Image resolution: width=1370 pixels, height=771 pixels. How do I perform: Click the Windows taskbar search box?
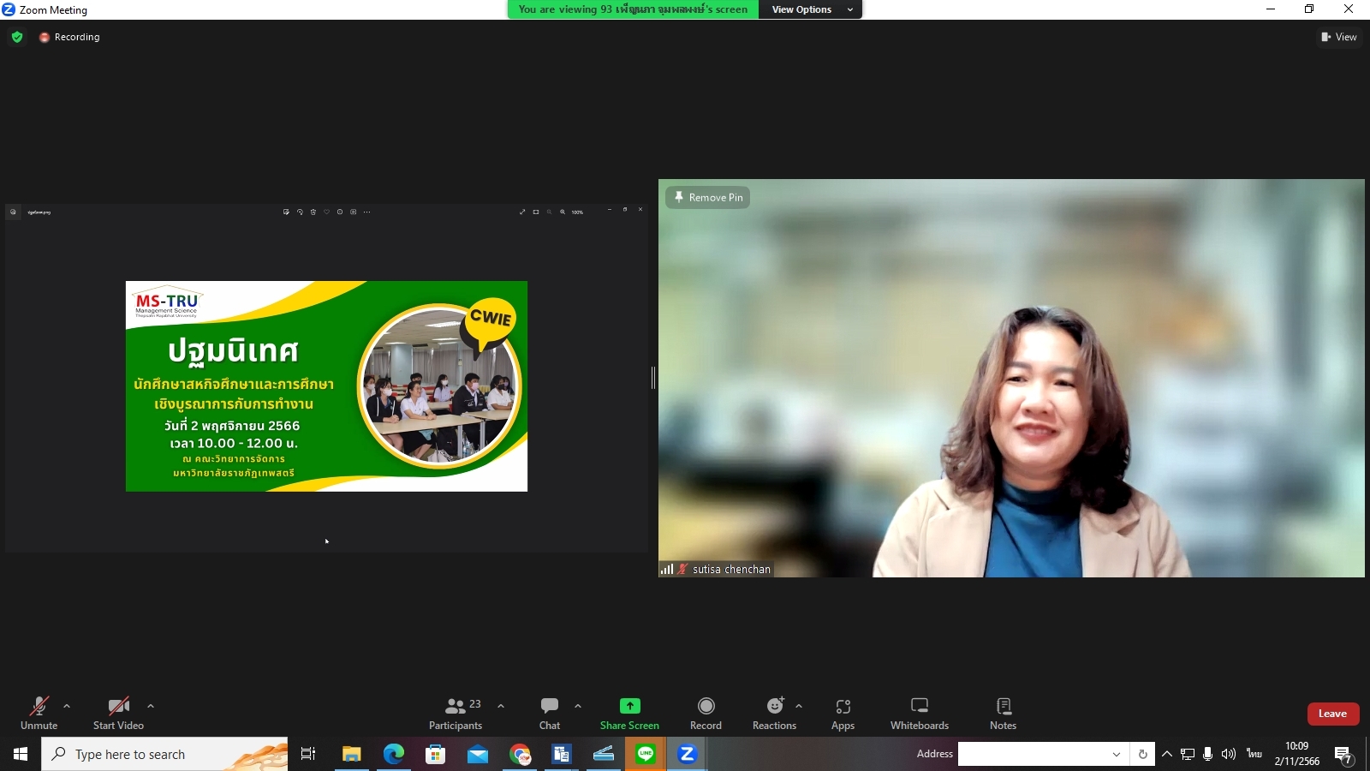[164, 754]
